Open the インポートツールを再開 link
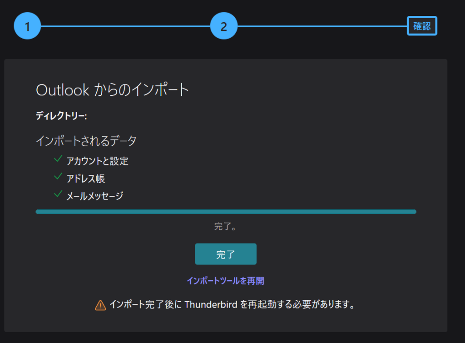 pyautogui.click(x=225, y=281)
